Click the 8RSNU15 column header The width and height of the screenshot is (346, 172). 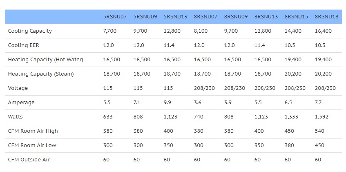click(296, 17)
